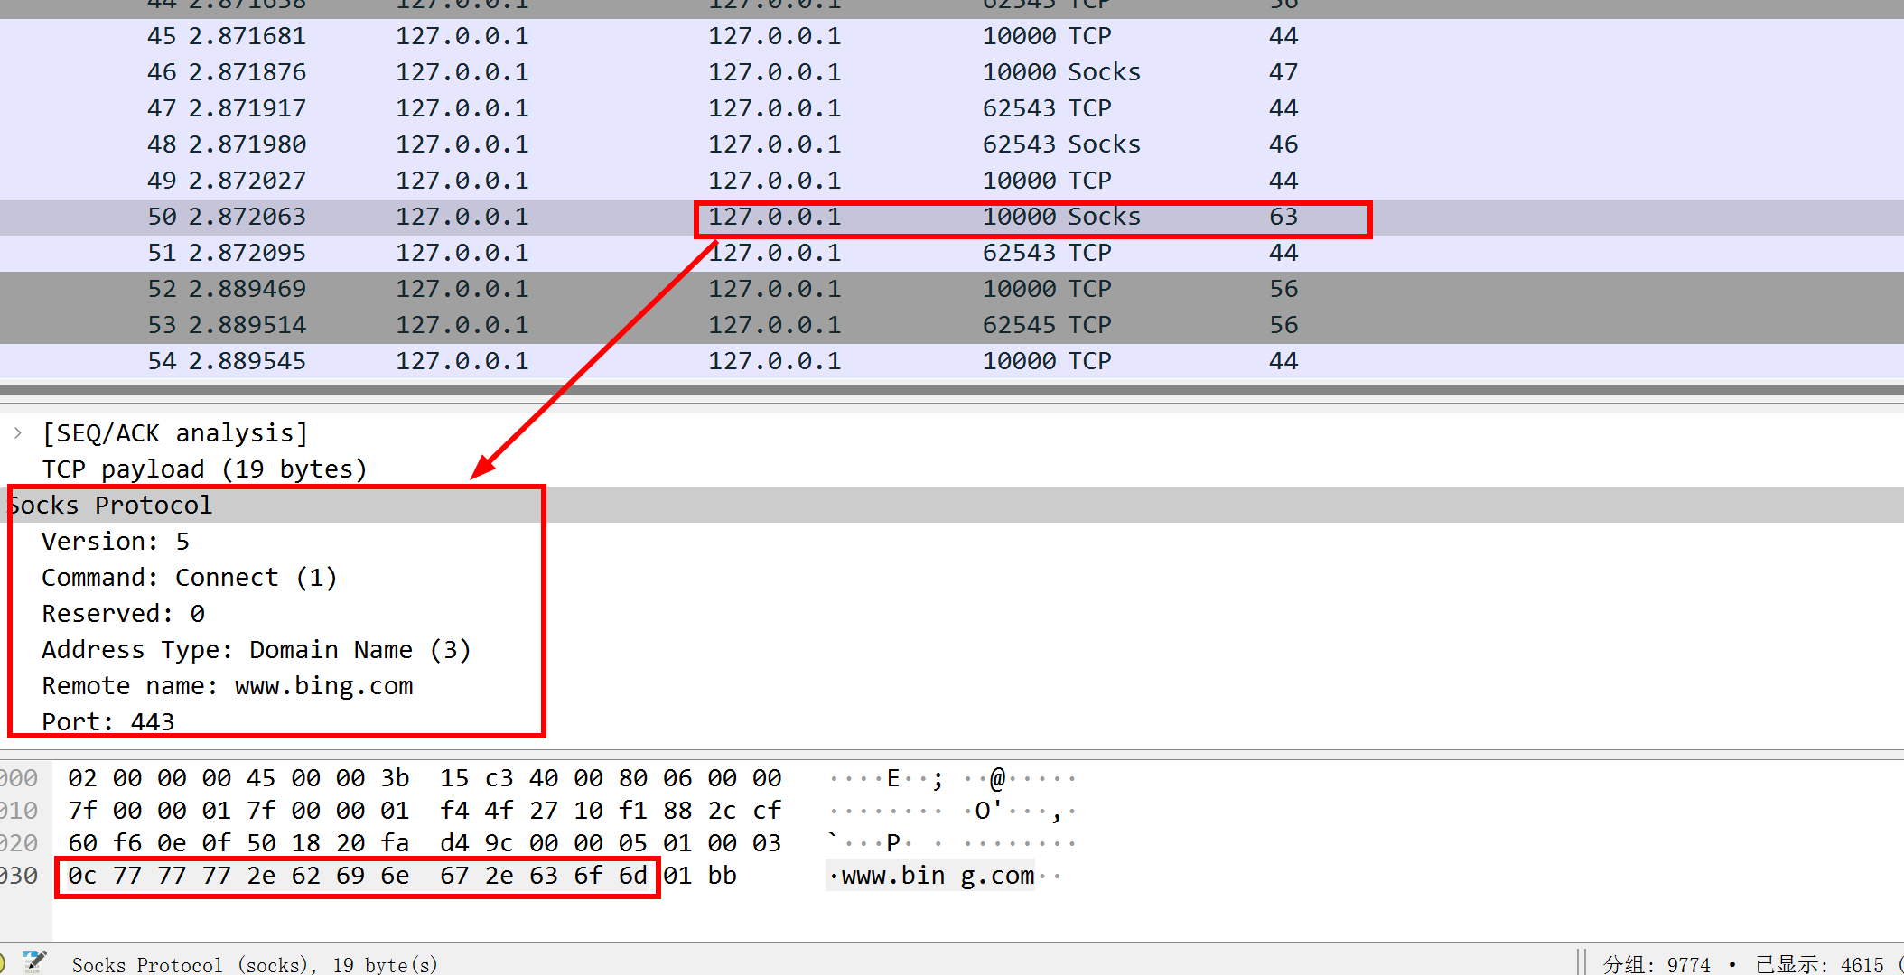Select packet 48 Socks row with length 46

coord(952,145)
